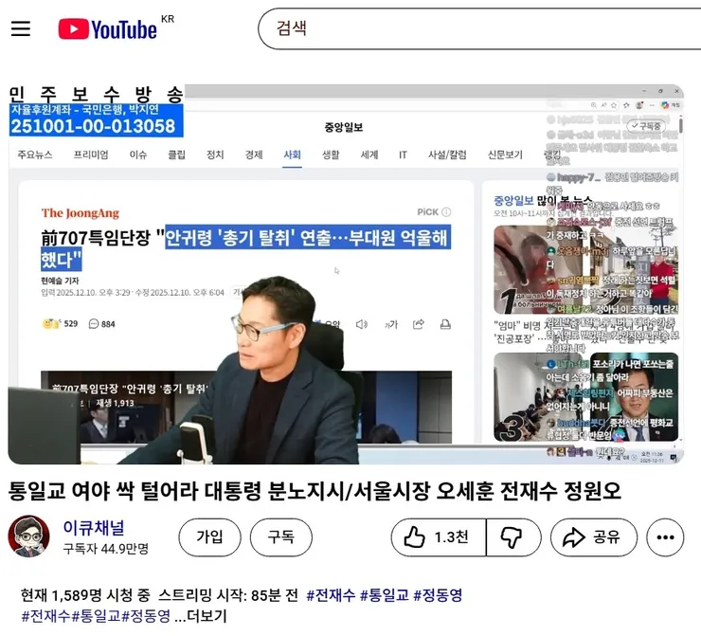Click the bank account number overlay 251001-00-013058
This screenshot has width=701, height=636.
[93, 126]
